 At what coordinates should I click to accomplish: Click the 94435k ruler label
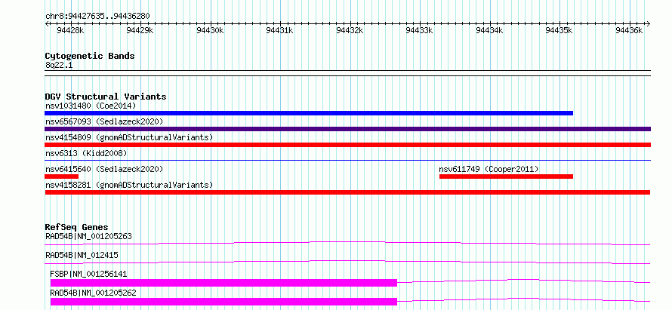tap(559, 30)
